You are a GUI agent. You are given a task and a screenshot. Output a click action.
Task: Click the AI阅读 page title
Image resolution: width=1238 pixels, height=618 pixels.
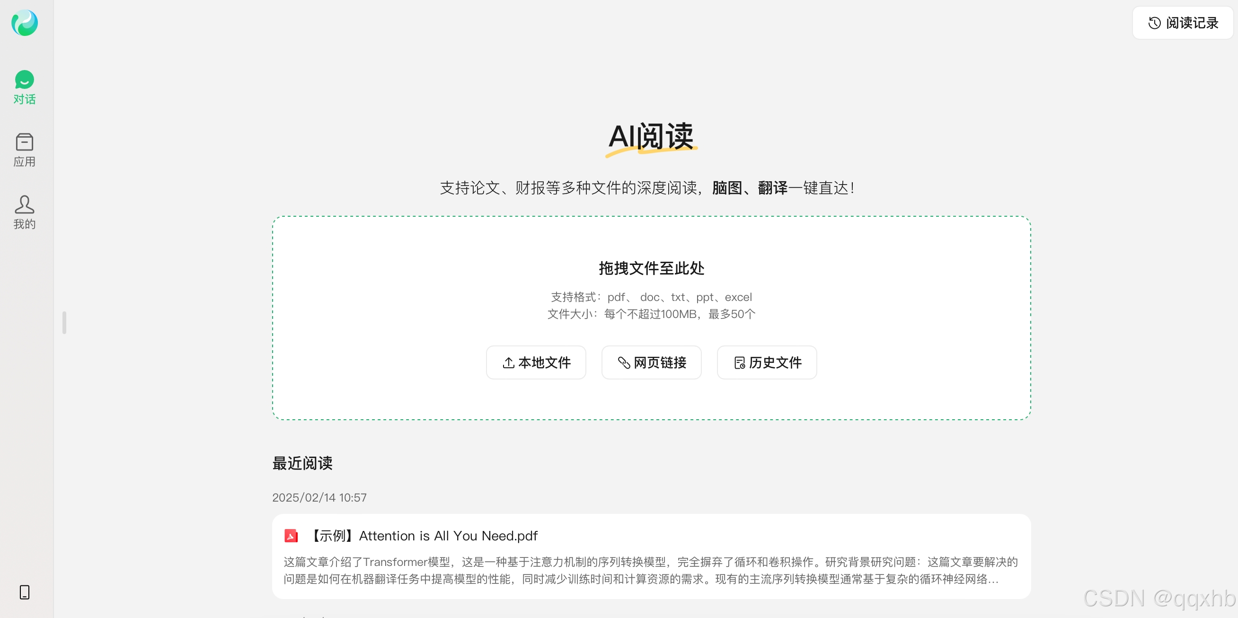651,136
